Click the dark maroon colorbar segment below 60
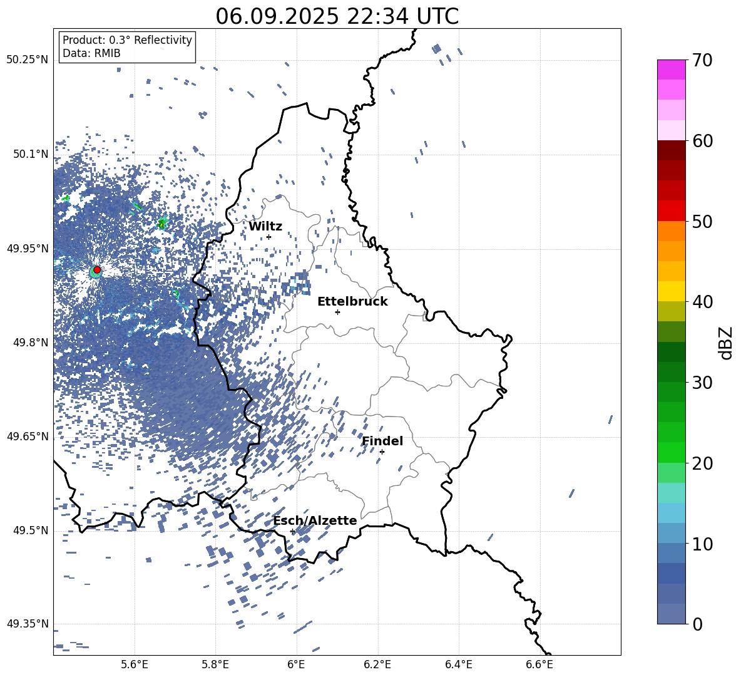741x677 pixels. [671, 150]
